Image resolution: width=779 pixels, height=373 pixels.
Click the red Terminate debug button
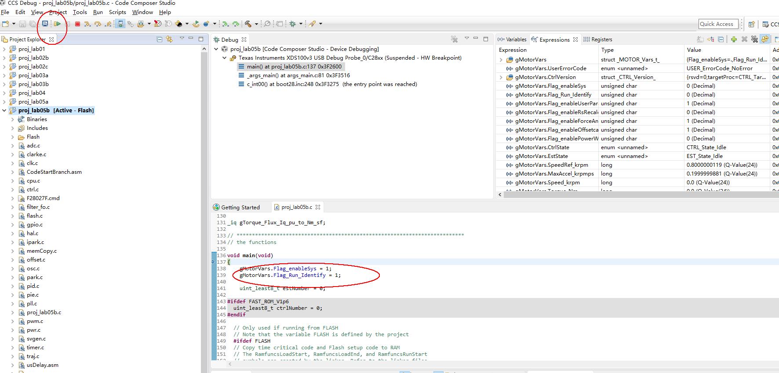click(77, 24)
